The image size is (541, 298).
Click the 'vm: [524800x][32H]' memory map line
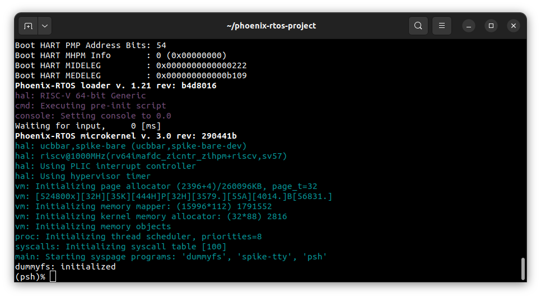pos(174,196)
